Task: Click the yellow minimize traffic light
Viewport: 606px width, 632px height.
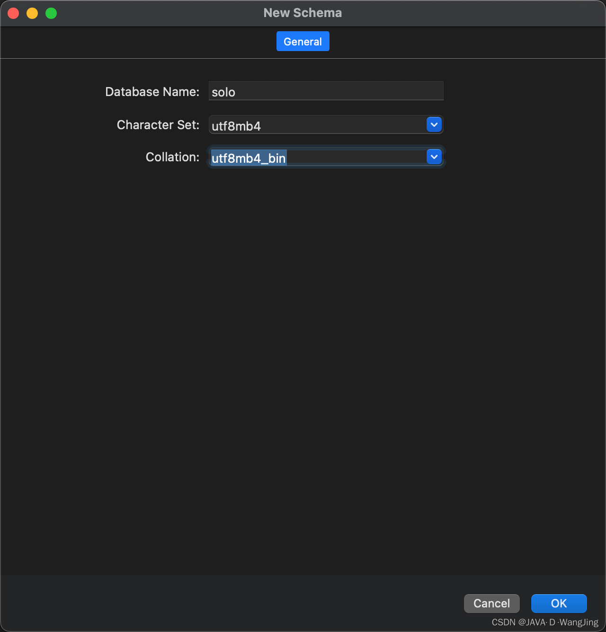Action: pyautogui.click(x=32, y=13)
